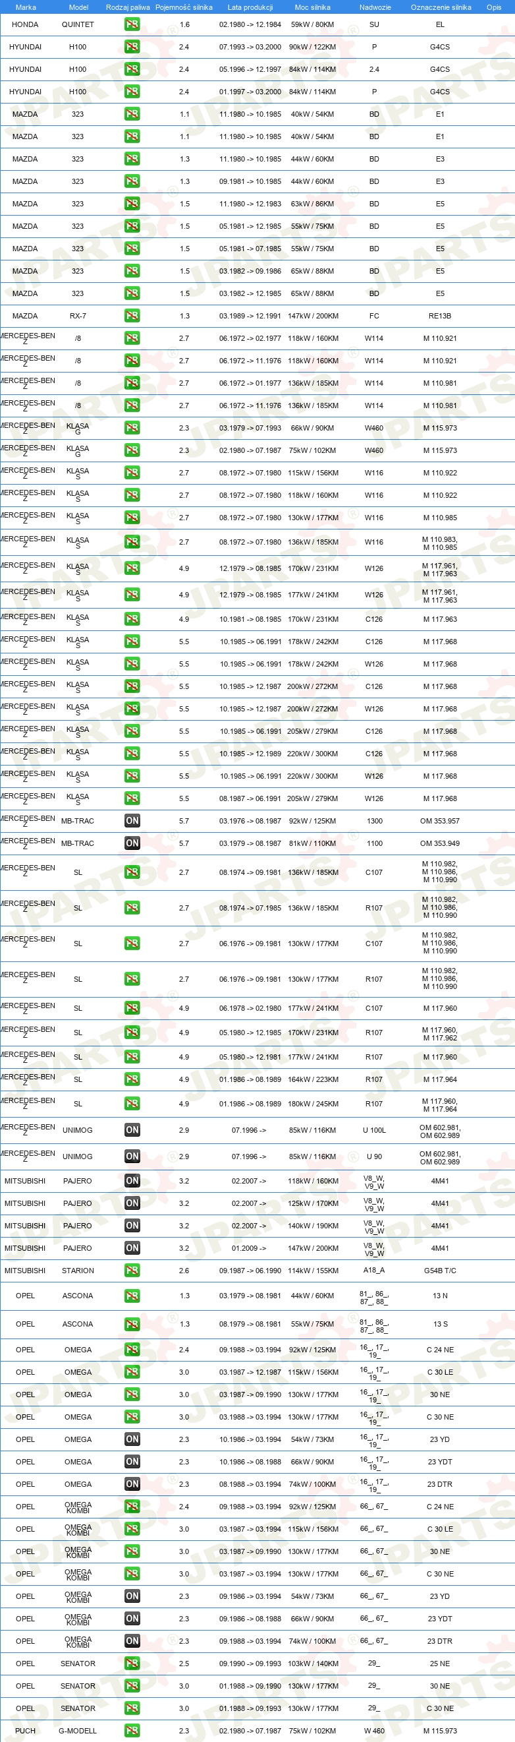This screenshot has width=515, height=1742.
Task: Click the petrol icon in Mercedes Klasa G 66kW row
Action: point(132,428)
